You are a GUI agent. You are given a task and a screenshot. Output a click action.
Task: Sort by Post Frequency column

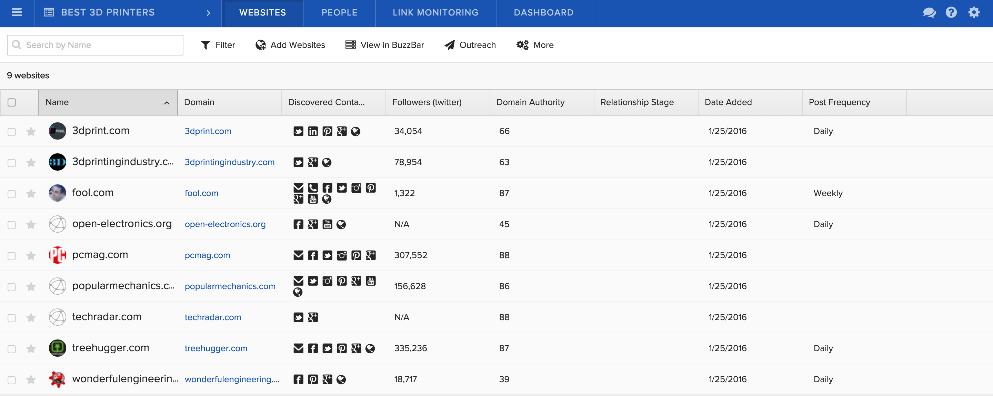coord(854,102)
